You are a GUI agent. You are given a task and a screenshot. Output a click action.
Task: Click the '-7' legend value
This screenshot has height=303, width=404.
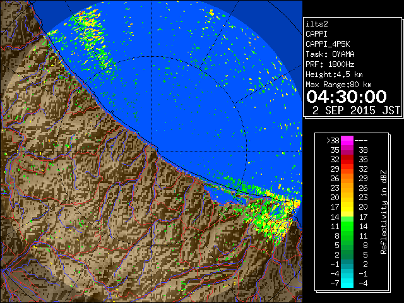[335, 283]
